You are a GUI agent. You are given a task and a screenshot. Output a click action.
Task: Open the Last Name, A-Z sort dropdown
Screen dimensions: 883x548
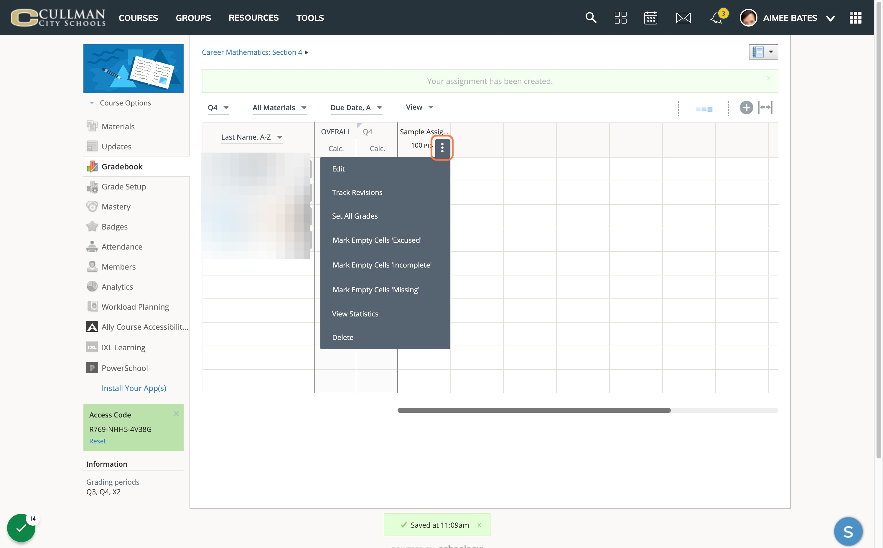pyautogui.click(x=252, y=137)
